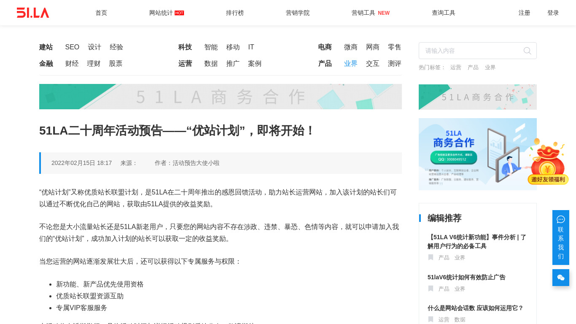Open the 推广 subcategory
The height and width of the screenshot is (324, 576).
point(233,64)
